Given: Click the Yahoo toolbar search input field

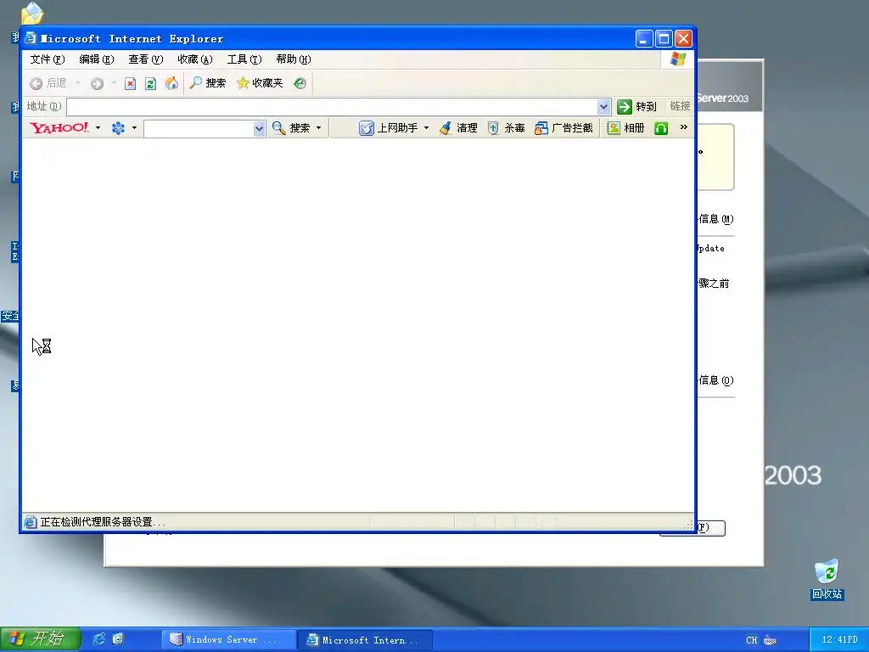Looking at the screenshot, I should click(199, 129).
